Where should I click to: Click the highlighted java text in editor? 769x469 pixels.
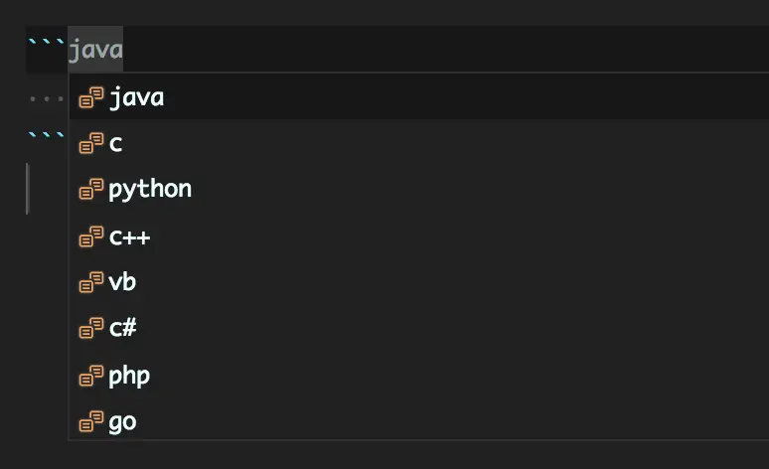click(x=95, y=50)
